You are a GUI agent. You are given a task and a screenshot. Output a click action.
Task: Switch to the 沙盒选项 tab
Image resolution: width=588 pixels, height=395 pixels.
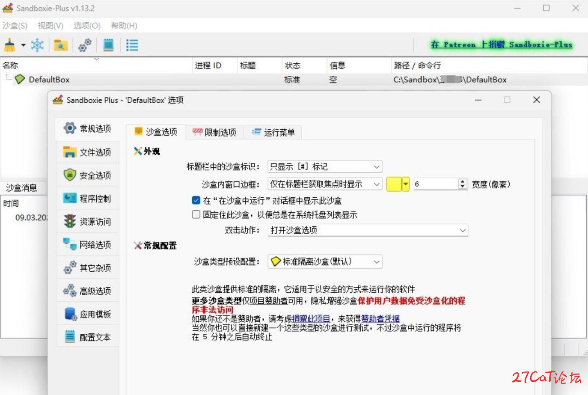[156, 132]
